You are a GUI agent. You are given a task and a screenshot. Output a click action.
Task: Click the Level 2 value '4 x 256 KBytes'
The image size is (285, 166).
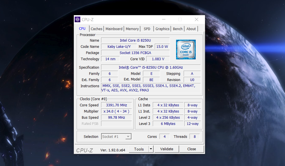[x=168, y=117]
